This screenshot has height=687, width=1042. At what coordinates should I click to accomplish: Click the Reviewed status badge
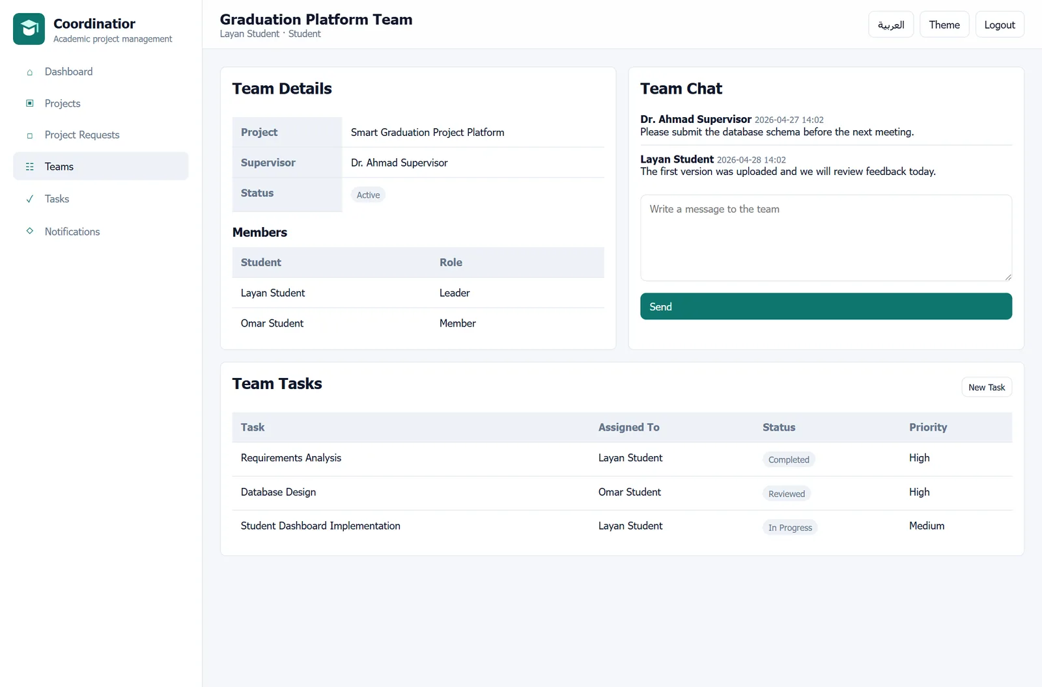[x=787, y=494]
